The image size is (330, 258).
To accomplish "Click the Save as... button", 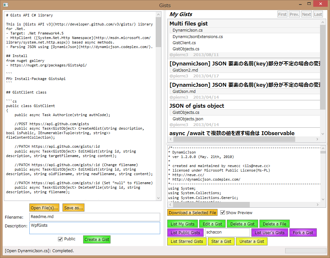I will tap(73, 208).
